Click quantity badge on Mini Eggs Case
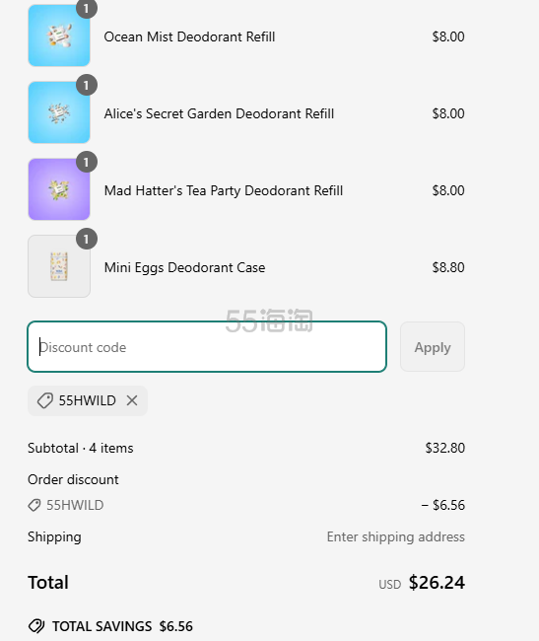The height and width of the screenshot is (641, 539). (x=87, y=239)
